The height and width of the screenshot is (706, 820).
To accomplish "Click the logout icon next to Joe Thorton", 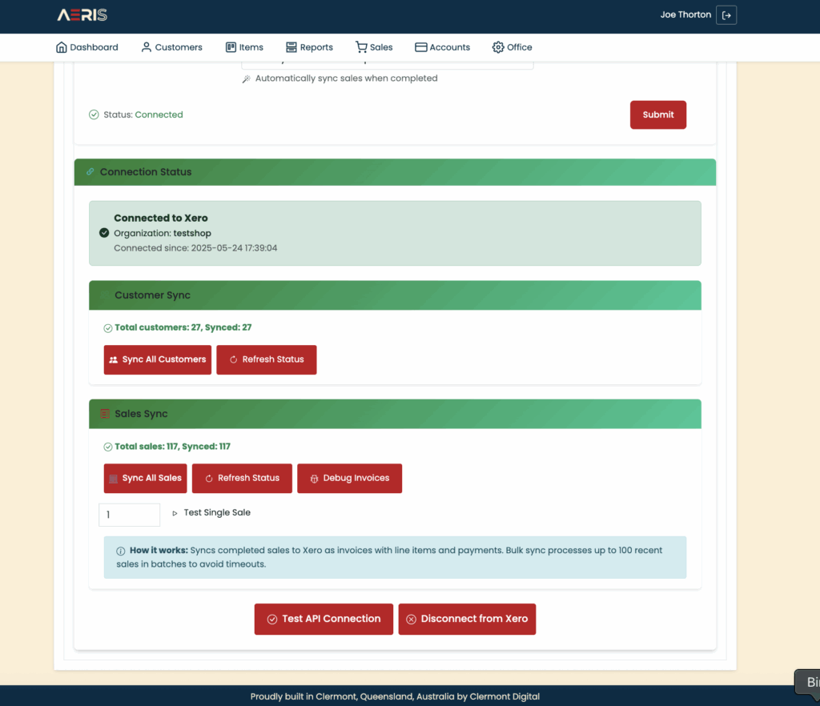I will coord(726,15).
